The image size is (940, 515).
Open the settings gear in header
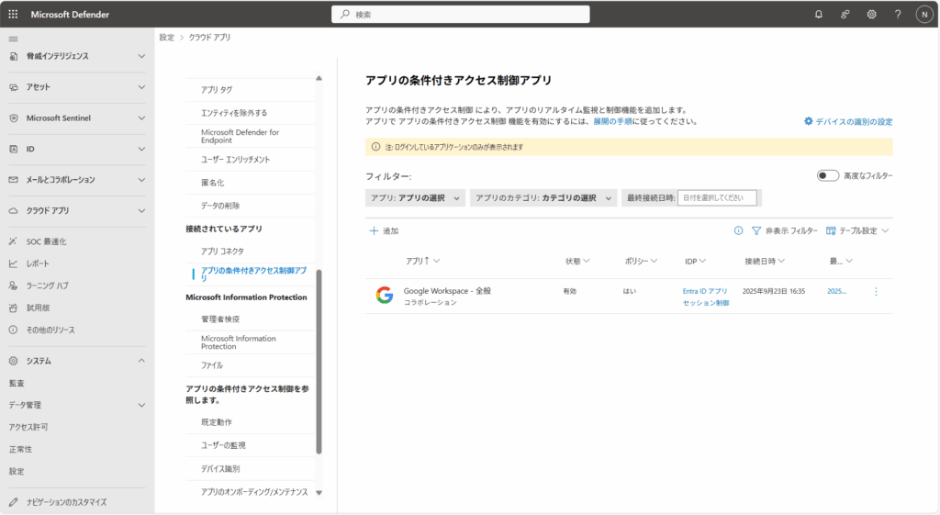(x=871, y=15)
